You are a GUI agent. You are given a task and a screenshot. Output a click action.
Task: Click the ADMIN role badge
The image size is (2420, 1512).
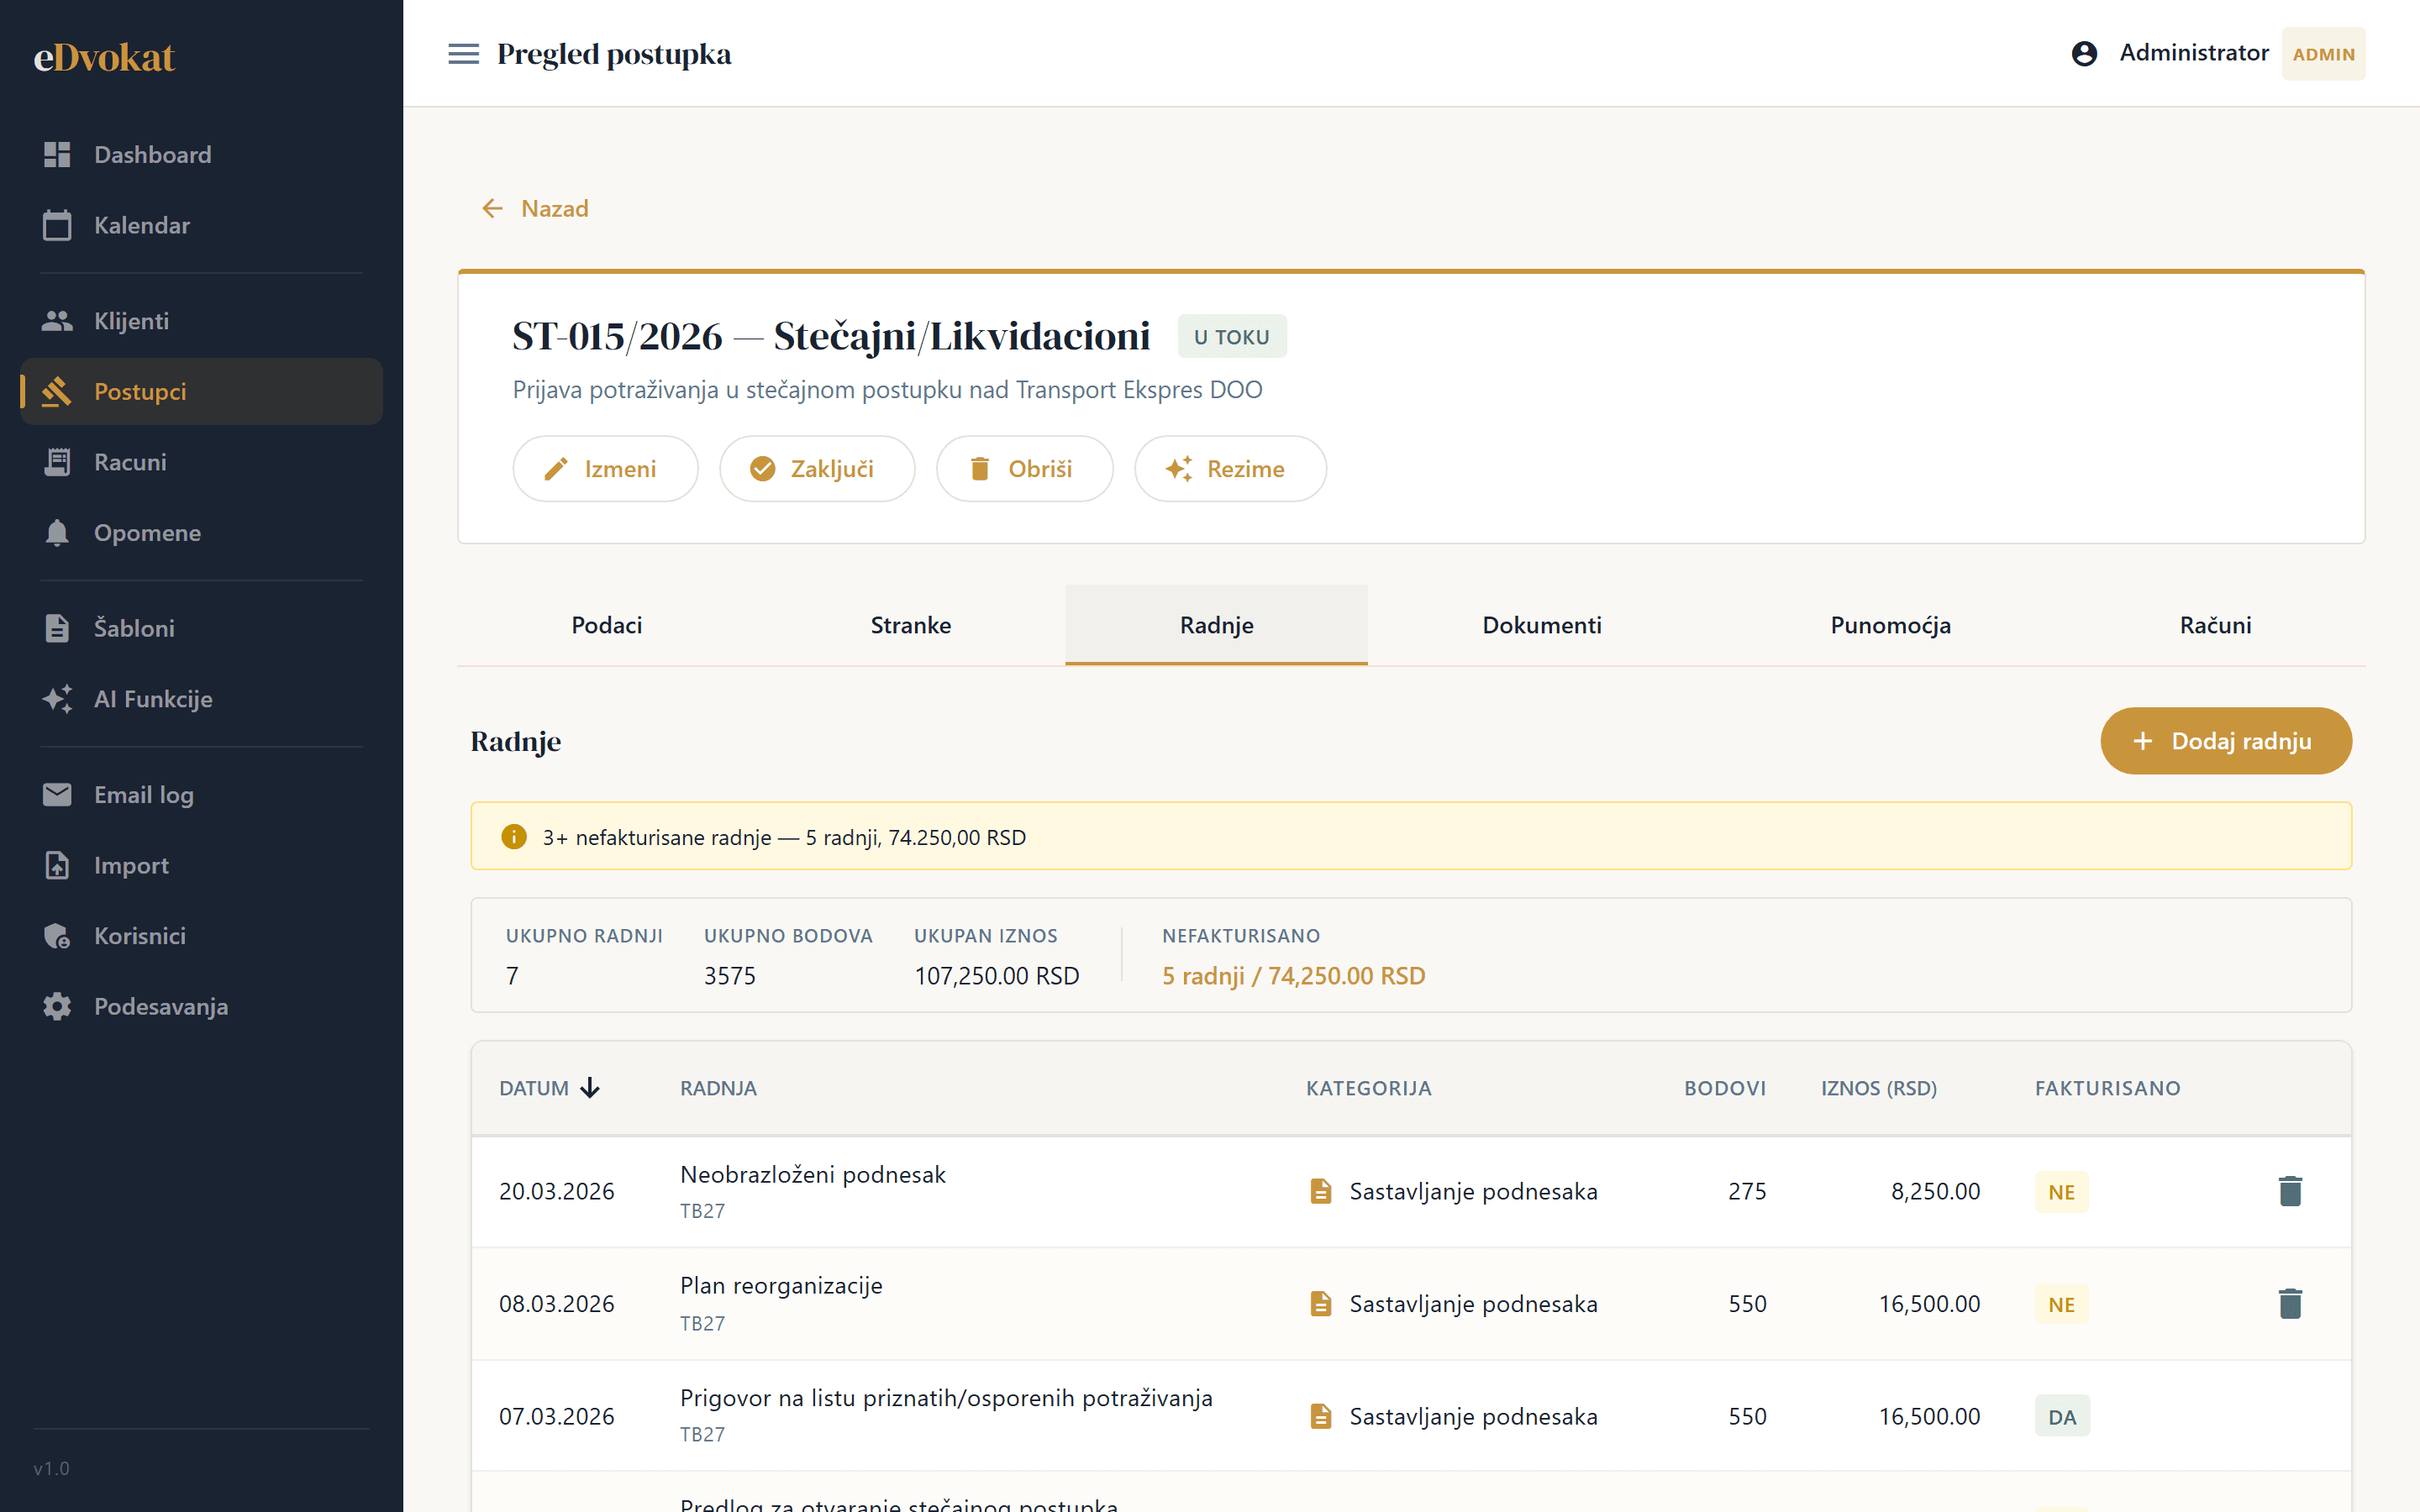(2323, 54)
